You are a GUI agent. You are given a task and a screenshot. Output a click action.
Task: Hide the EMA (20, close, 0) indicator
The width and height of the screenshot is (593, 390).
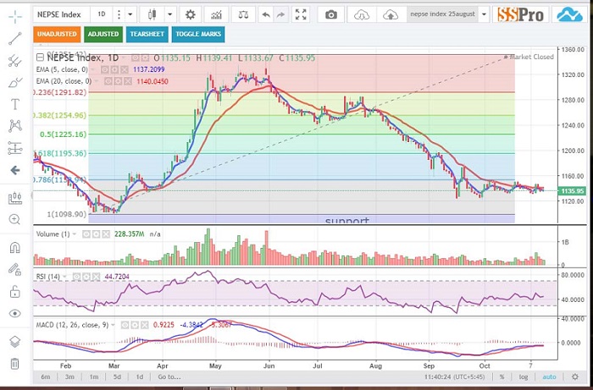(x=108, y=81)
